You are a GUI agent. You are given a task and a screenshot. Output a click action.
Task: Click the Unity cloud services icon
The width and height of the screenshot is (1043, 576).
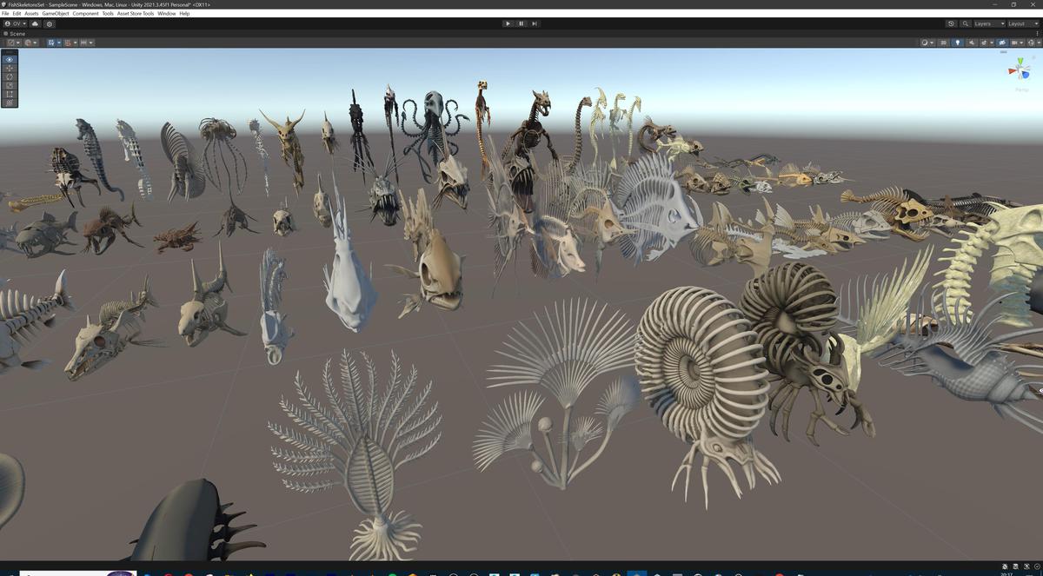35,23
